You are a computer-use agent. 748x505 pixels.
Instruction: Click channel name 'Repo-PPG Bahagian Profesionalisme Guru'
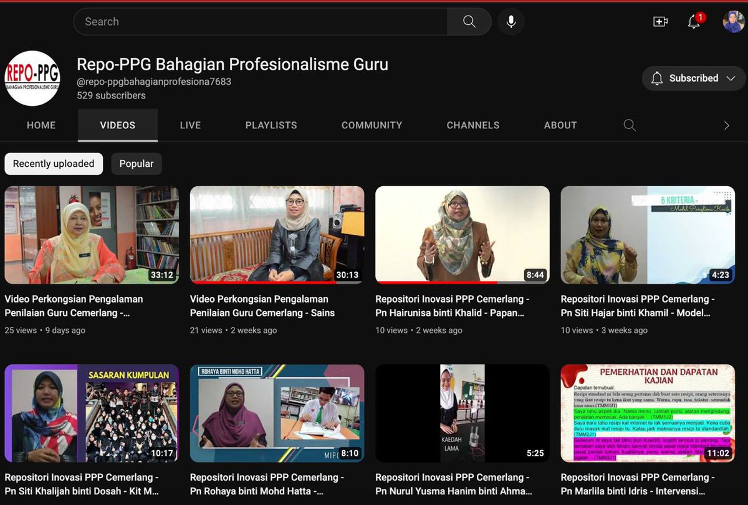pos(233,64)
